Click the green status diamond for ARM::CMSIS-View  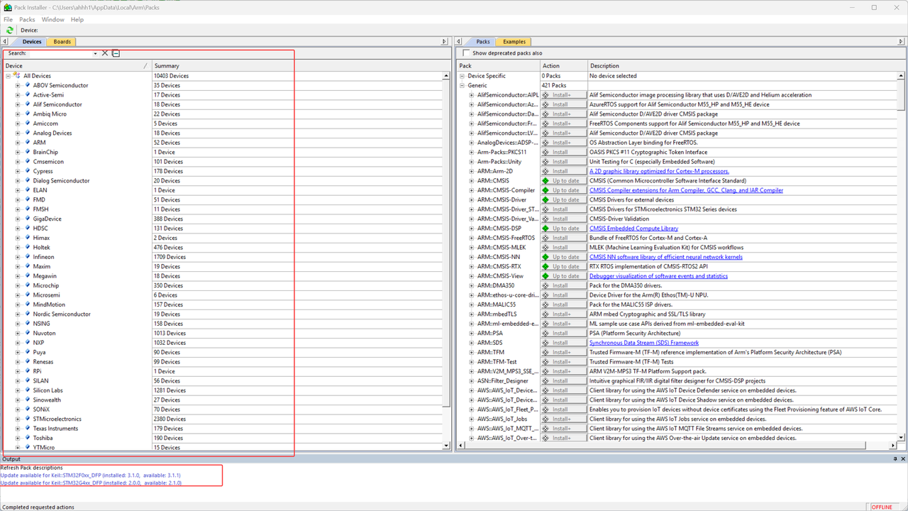pos(546,276)
